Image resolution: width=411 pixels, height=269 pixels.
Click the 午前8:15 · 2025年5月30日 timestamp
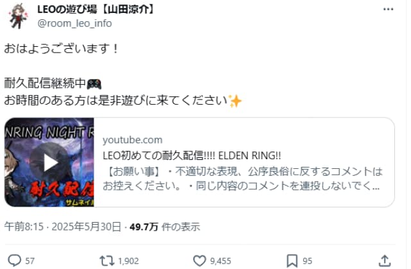[x=63, y=227]
